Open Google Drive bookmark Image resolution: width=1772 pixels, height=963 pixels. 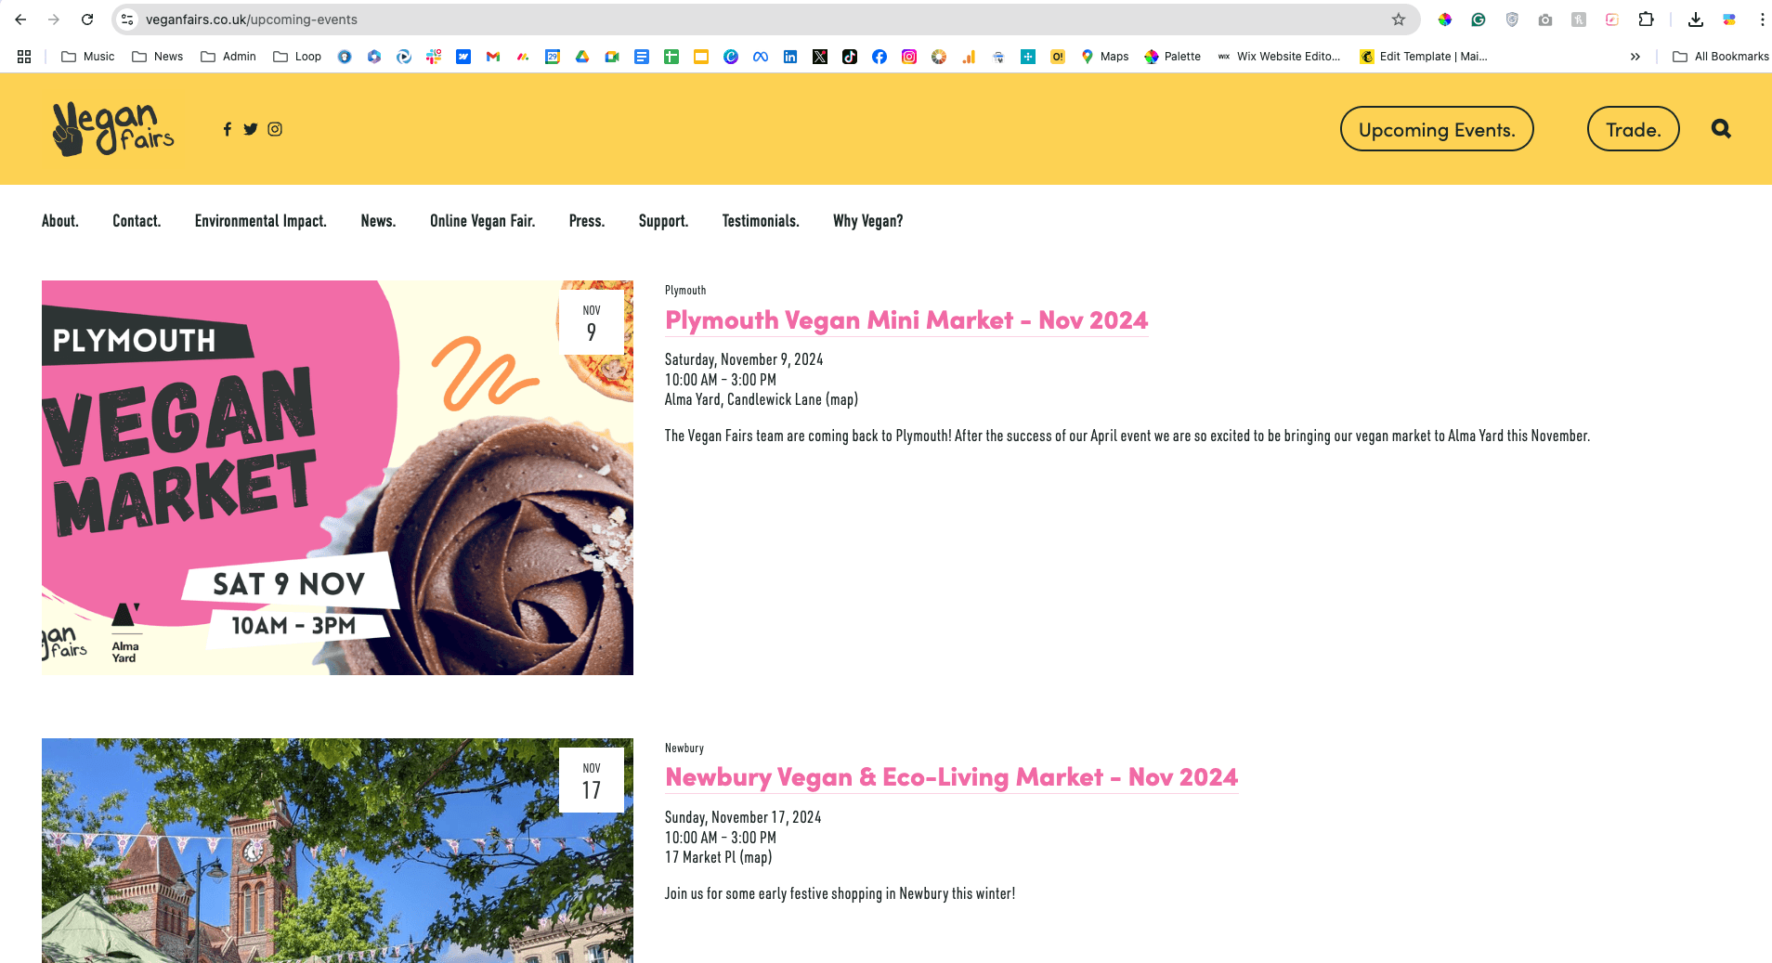tap(582, 57)
